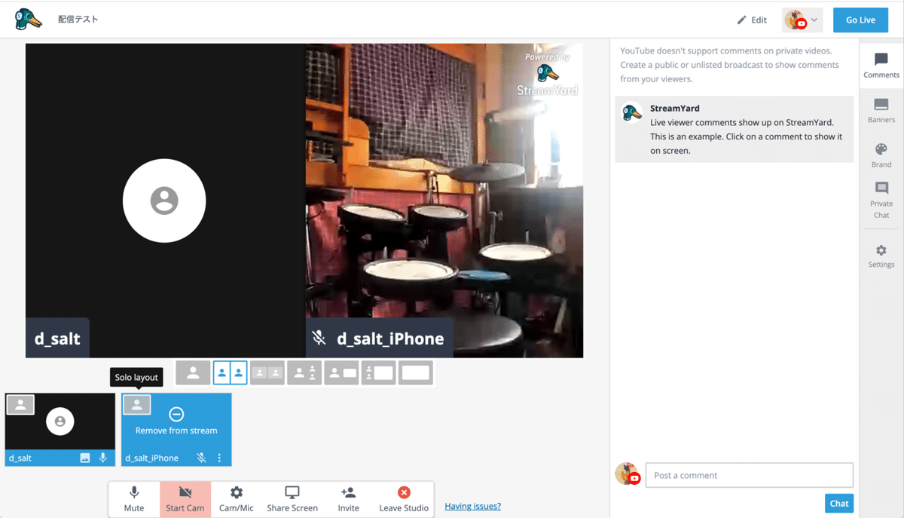This screenshot has height=518, width=904.
Task: Click the d_salt name label on stream
Action: 57,339
